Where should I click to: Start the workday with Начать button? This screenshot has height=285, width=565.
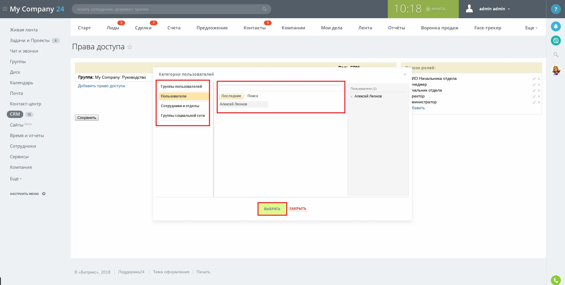436,9
